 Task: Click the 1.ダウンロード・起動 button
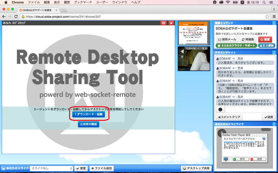coord(89,114)
